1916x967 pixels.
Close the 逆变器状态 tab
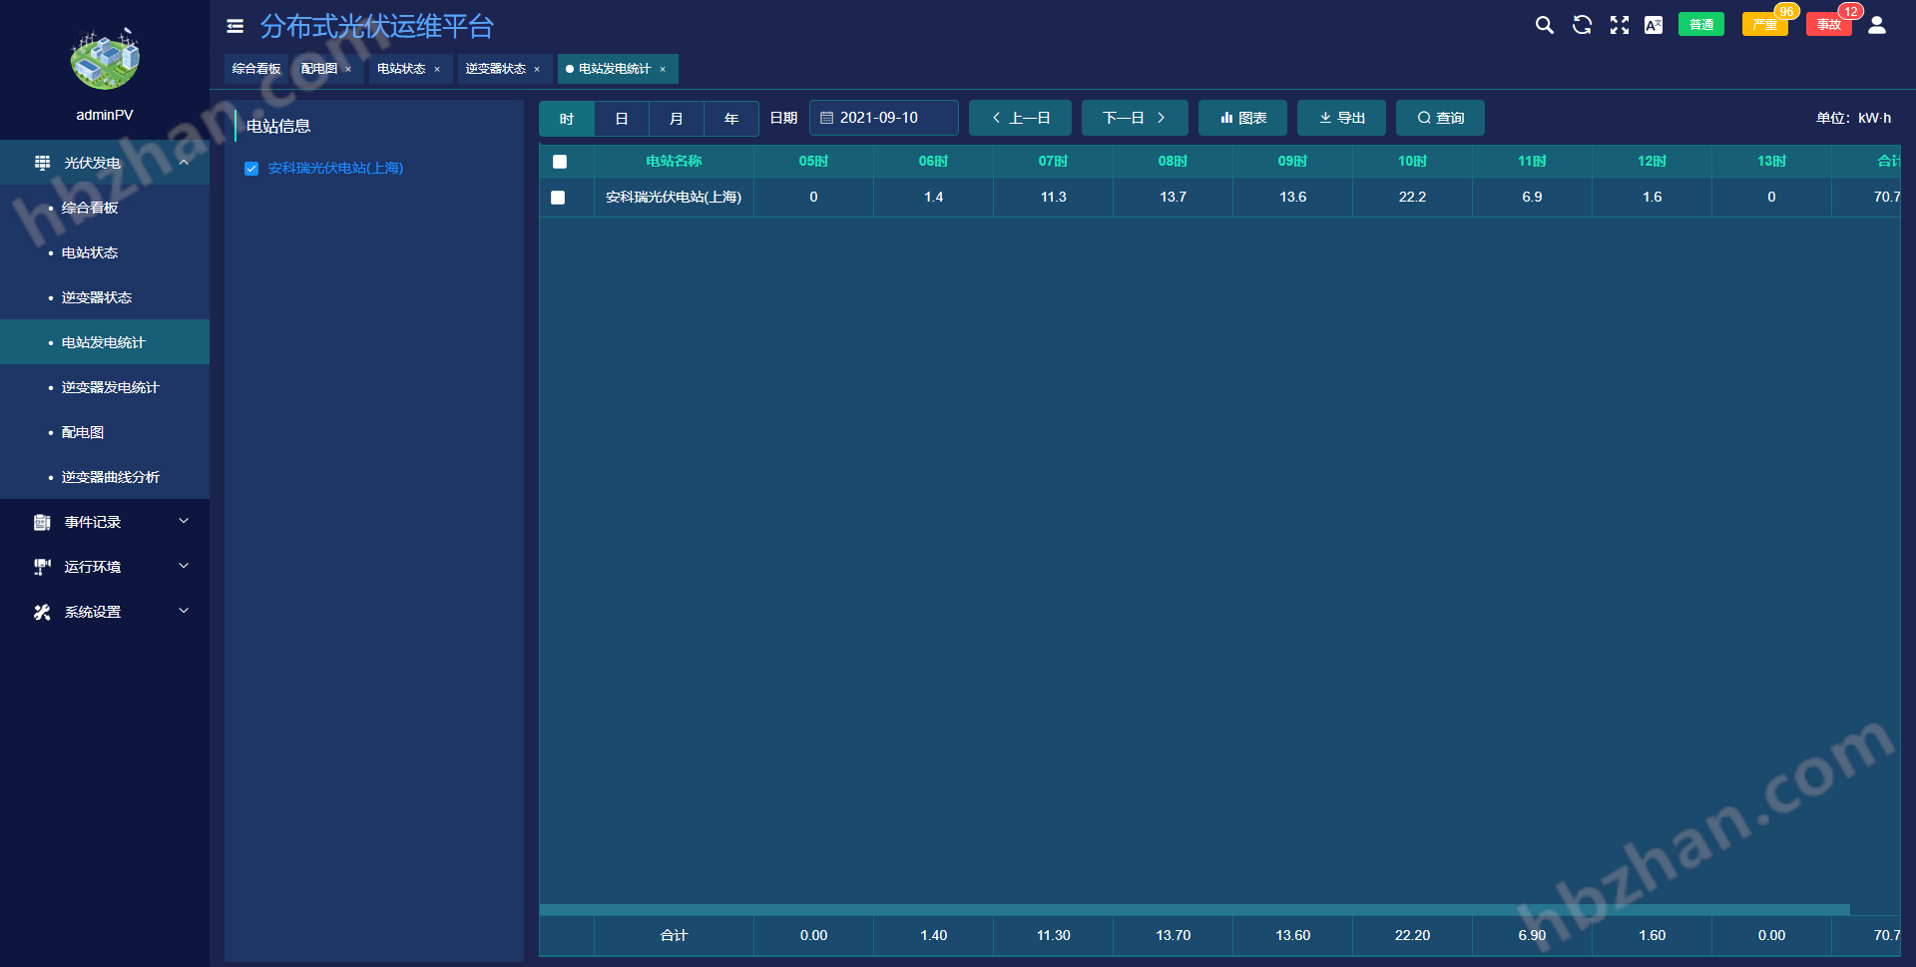coord(537,69)
